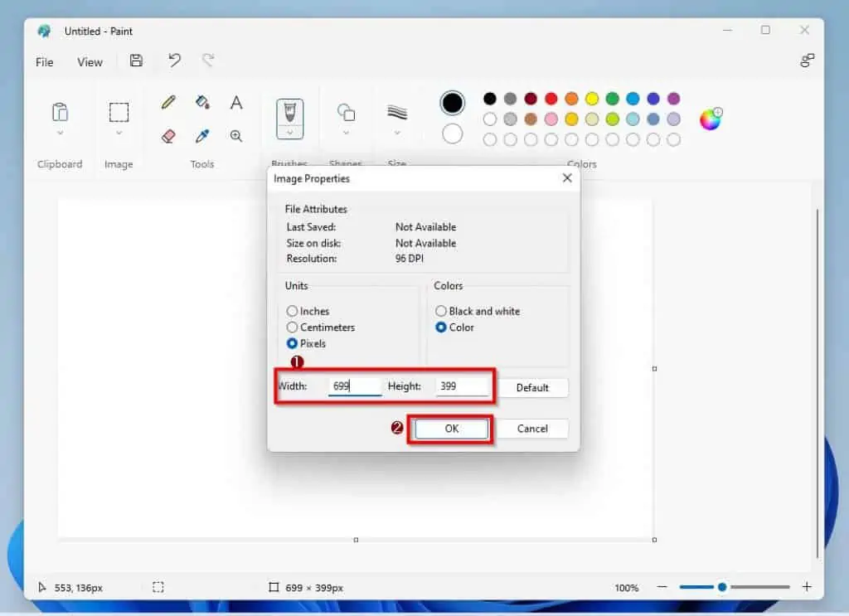Choose the Text tool
The image size is (849, 616).
[x=236, y=102]
